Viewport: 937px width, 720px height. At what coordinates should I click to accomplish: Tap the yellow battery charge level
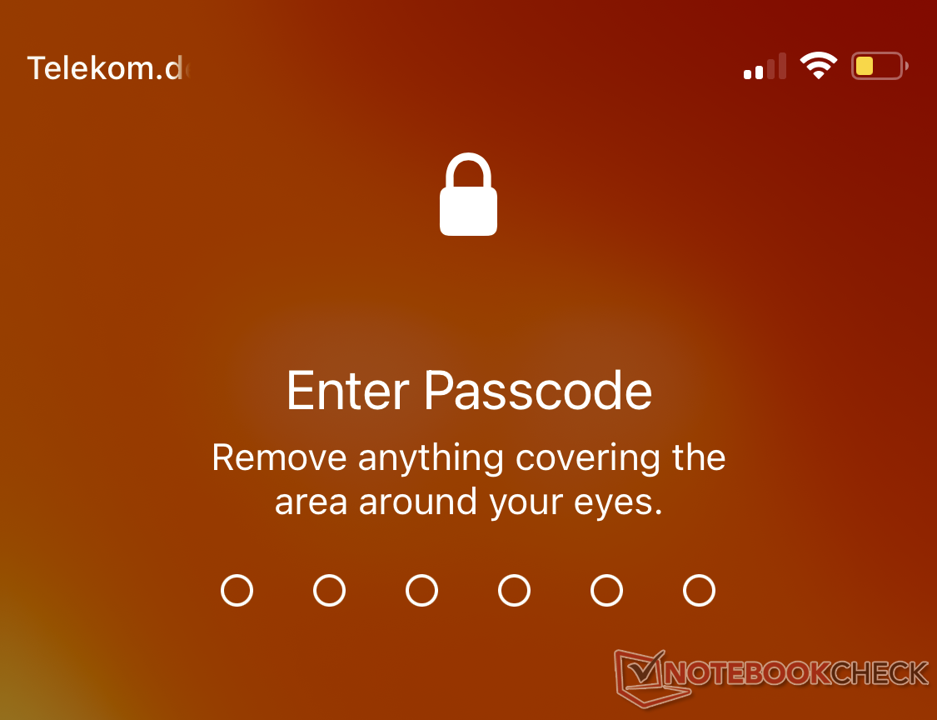click(864, 66)
